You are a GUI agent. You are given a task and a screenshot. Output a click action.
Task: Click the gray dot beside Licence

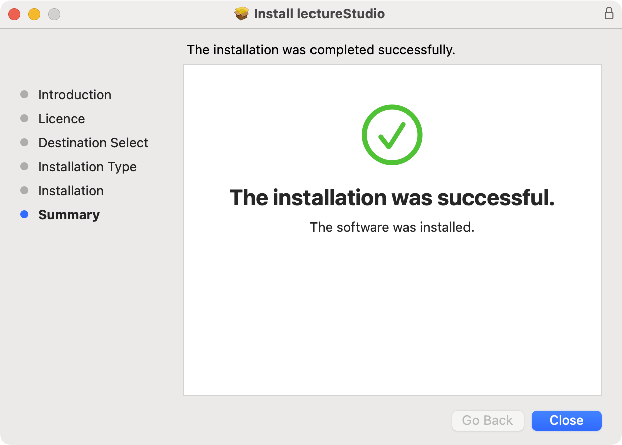[x=24, y=118]
